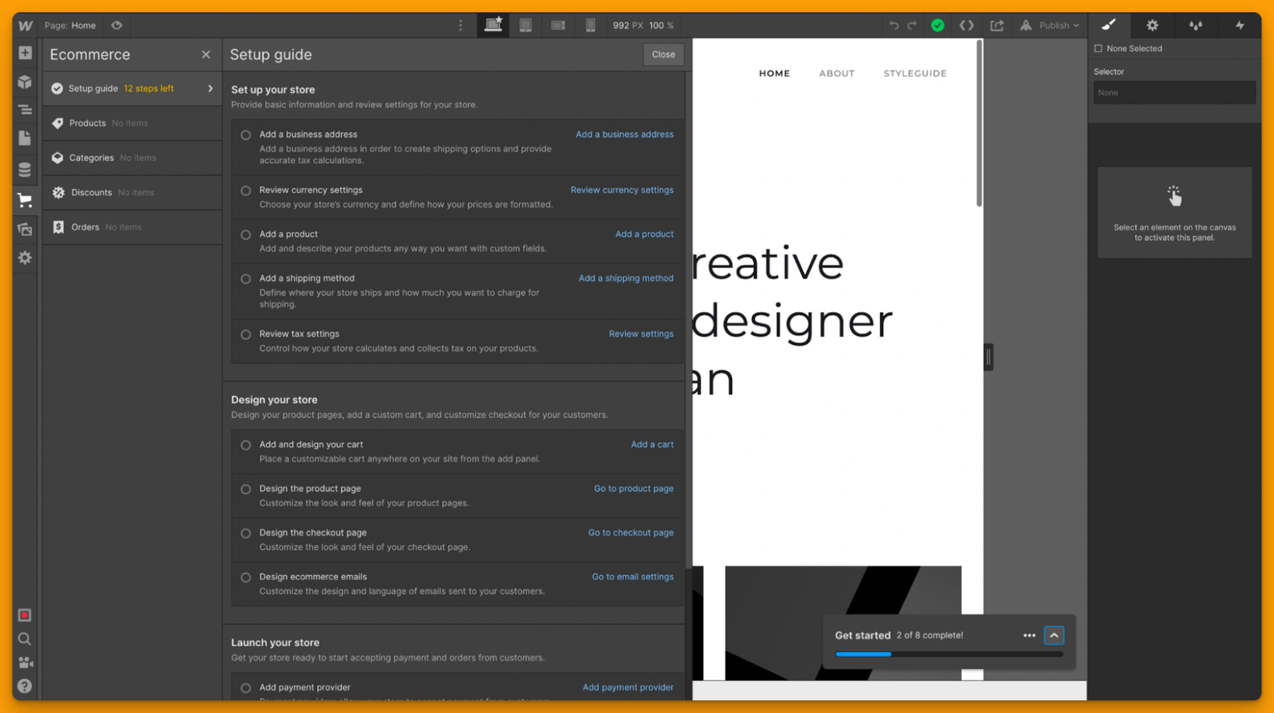The width and height of the screenshot is (1274, 713).
Task: Open the site Settings gear in sidebar
Action: 25,257
